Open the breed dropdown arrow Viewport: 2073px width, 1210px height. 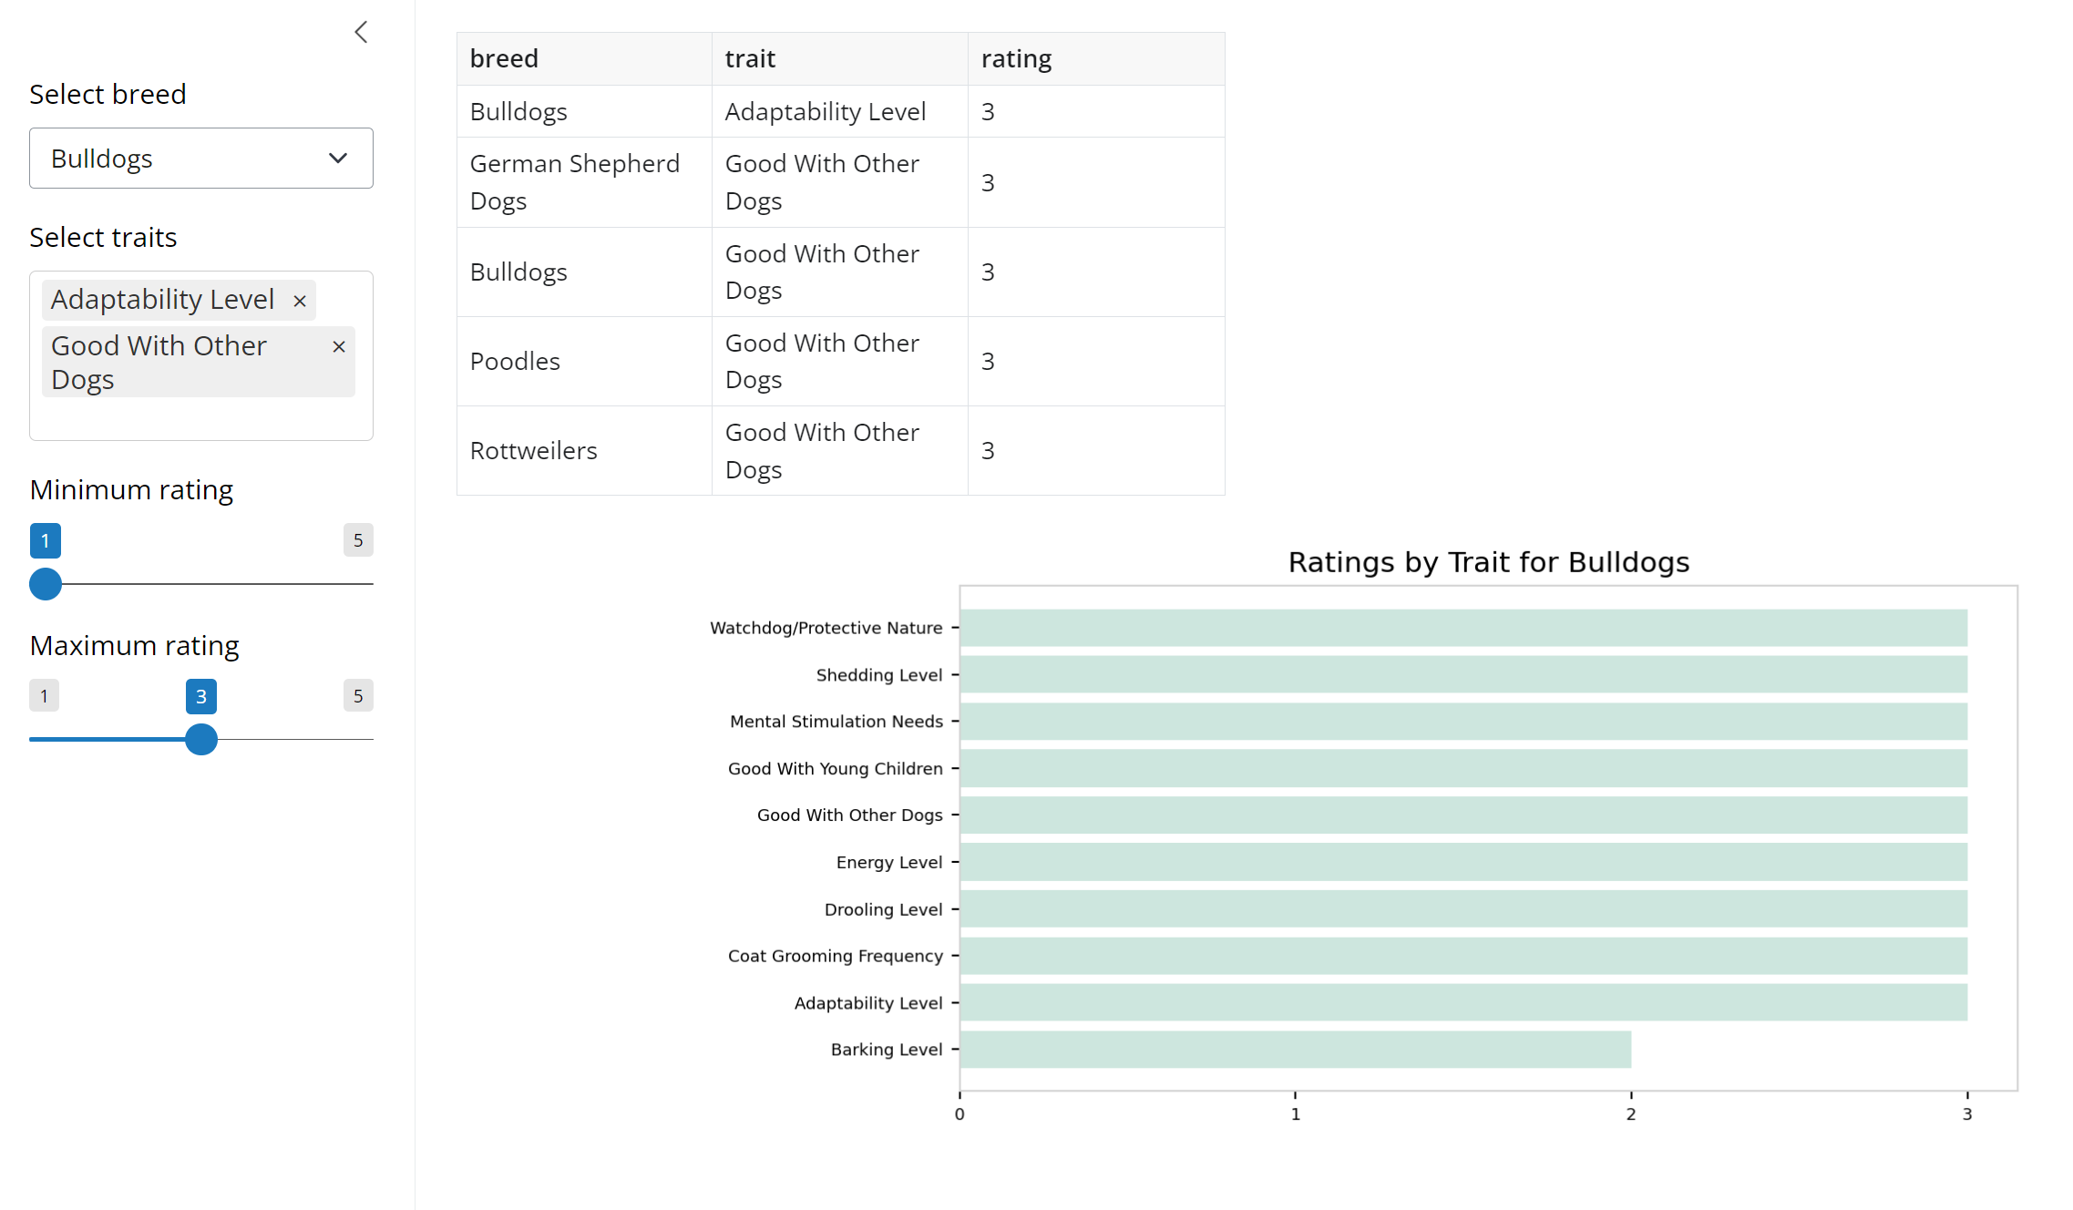coord(337,158)
